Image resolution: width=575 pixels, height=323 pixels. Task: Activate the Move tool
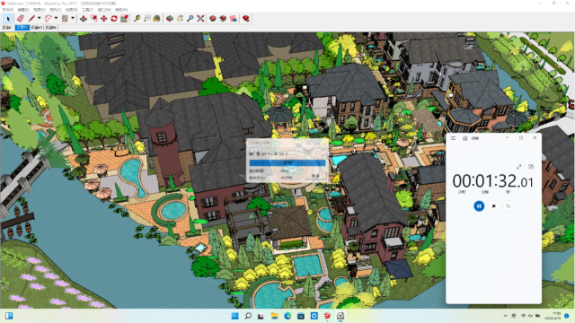[x=104, y=18]
